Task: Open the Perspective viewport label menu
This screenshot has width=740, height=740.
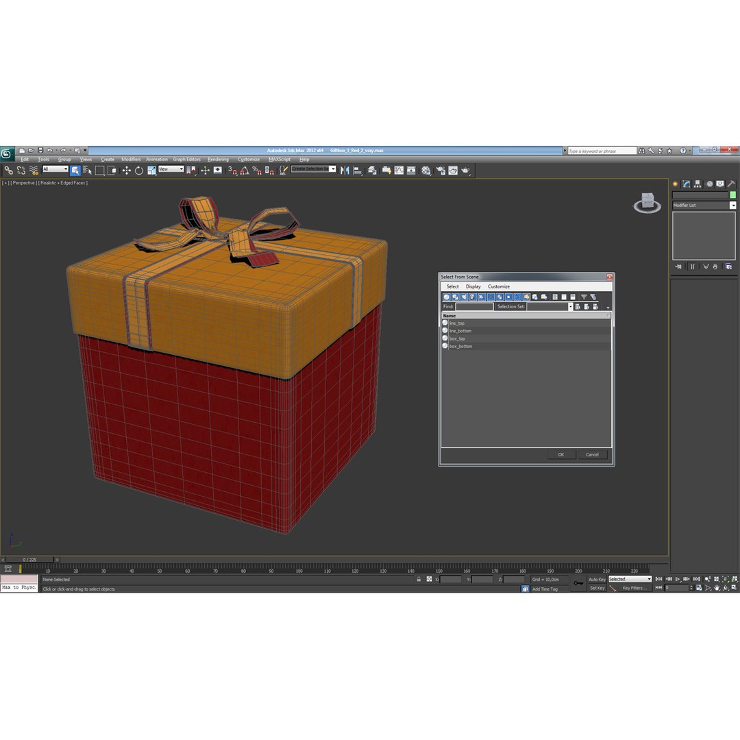Action: point(23,183)
